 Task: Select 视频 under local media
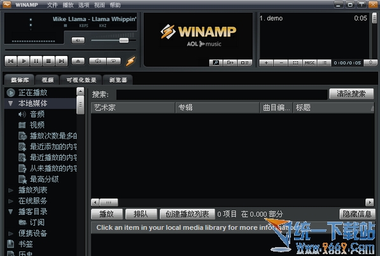pos(37,125)
